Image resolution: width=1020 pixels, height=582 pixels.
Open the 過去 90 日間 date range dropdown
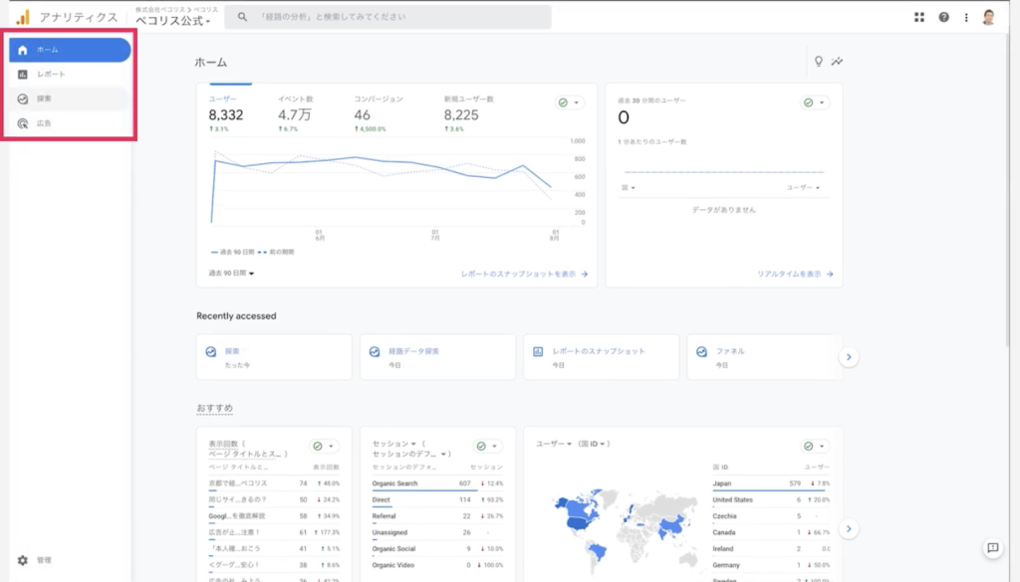tap(231, 274)
